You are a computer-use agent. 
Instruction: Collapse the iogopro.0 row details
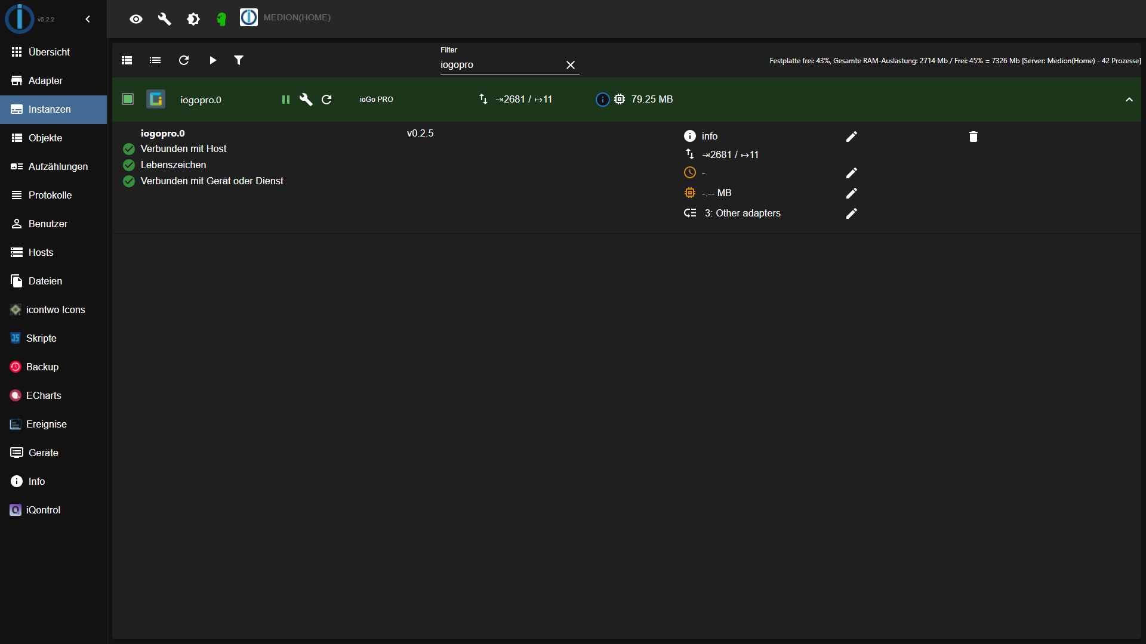point(1129,100)
